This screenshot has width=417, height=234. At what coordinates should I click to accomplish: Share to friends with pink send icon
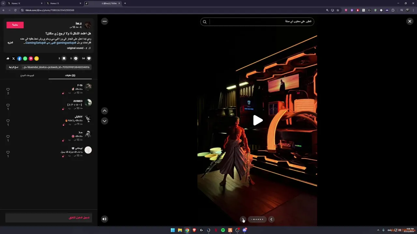(x=31, y=58)
